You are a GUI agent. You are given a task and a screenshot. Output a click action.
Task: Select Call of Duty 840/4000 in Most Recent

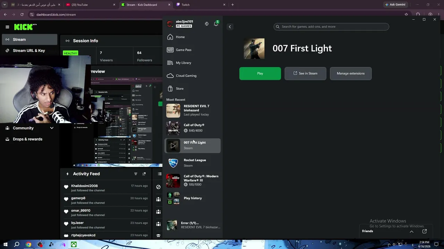coord(193,128)
